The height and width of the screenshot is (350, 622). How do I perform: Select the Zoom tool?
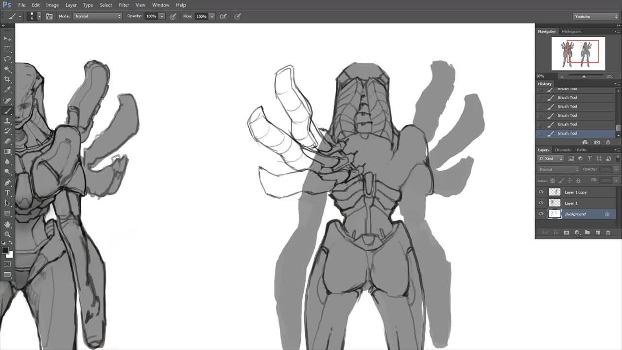(x=7, y=235)
